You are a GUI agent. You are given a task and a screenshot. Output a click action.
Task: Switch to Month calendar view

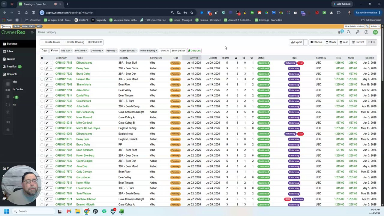pyautogui.click(x=331, y=42)
